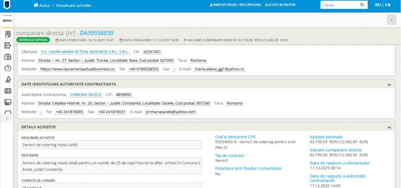This screenshot has height=188, width=401.
Task: Expand the left sidebar with bottom chevron
Action: click(x=6, y=119)
